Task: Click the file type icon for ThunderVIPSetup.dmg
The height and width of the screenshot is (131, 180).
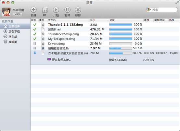Action: click(43, 34)
